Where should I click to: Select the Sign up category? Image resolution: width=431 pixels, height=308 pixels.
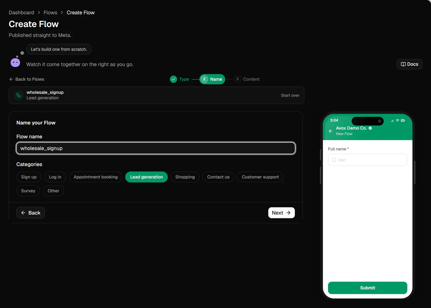coord(29,177)
